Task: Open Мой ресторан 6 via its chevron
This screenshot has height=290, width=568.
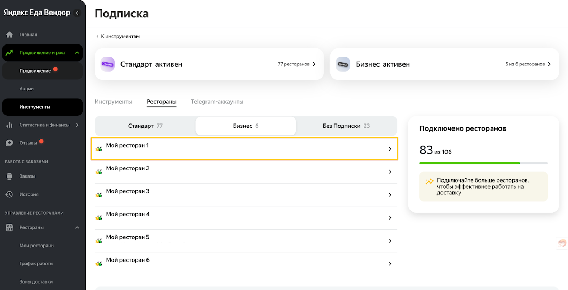Action: pyautogui.click(x=390, y=264)
